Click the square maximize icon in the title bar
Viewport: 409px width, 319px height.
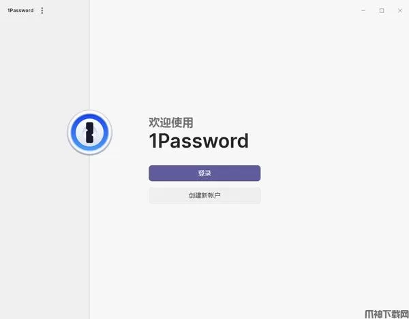382,10
